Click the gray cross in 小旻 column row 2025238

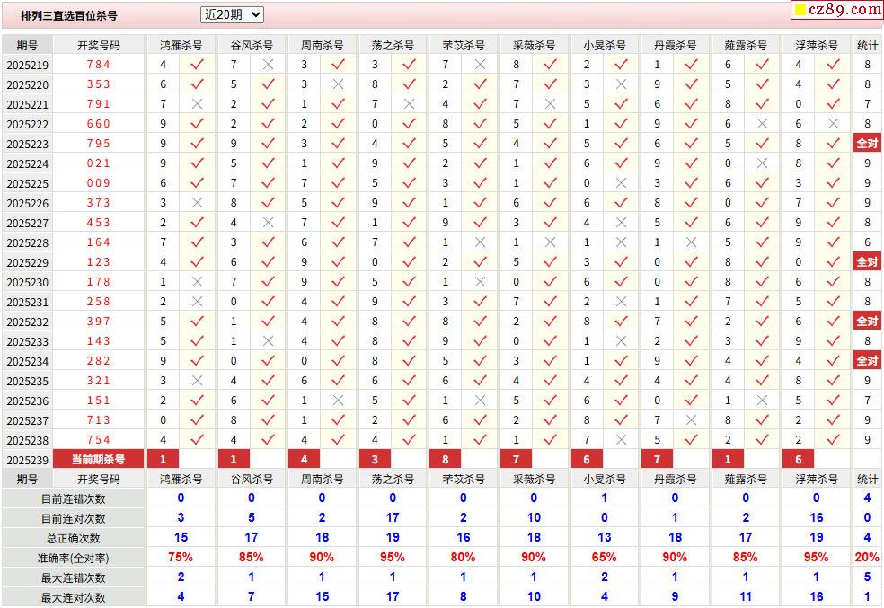(621, 439)
